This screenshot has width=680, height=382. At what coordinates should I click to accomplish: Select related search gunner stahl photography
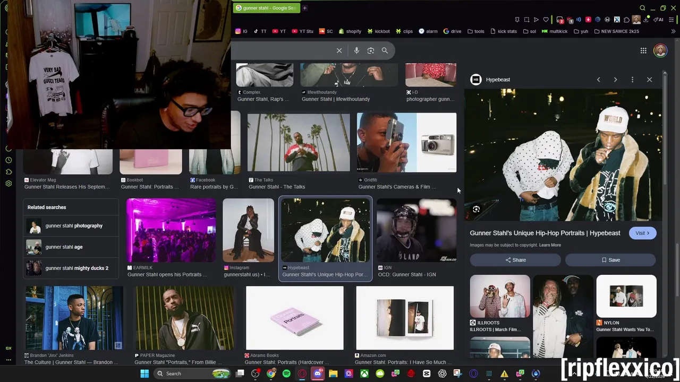pos(71,226)
